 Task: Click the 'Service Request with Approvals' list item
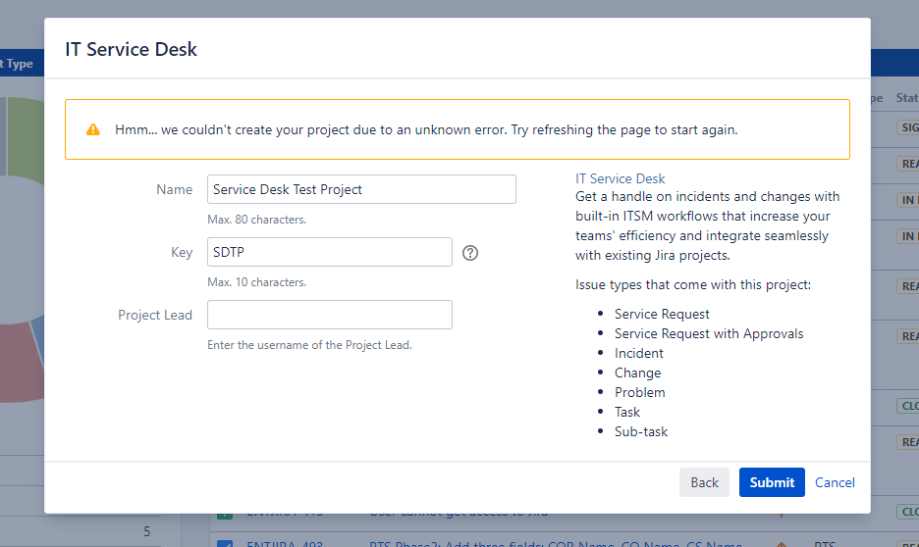coord(709,333)
